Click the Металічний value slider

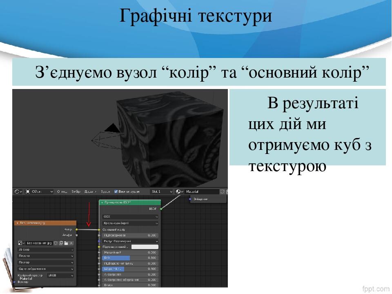[x=130, y=253]
